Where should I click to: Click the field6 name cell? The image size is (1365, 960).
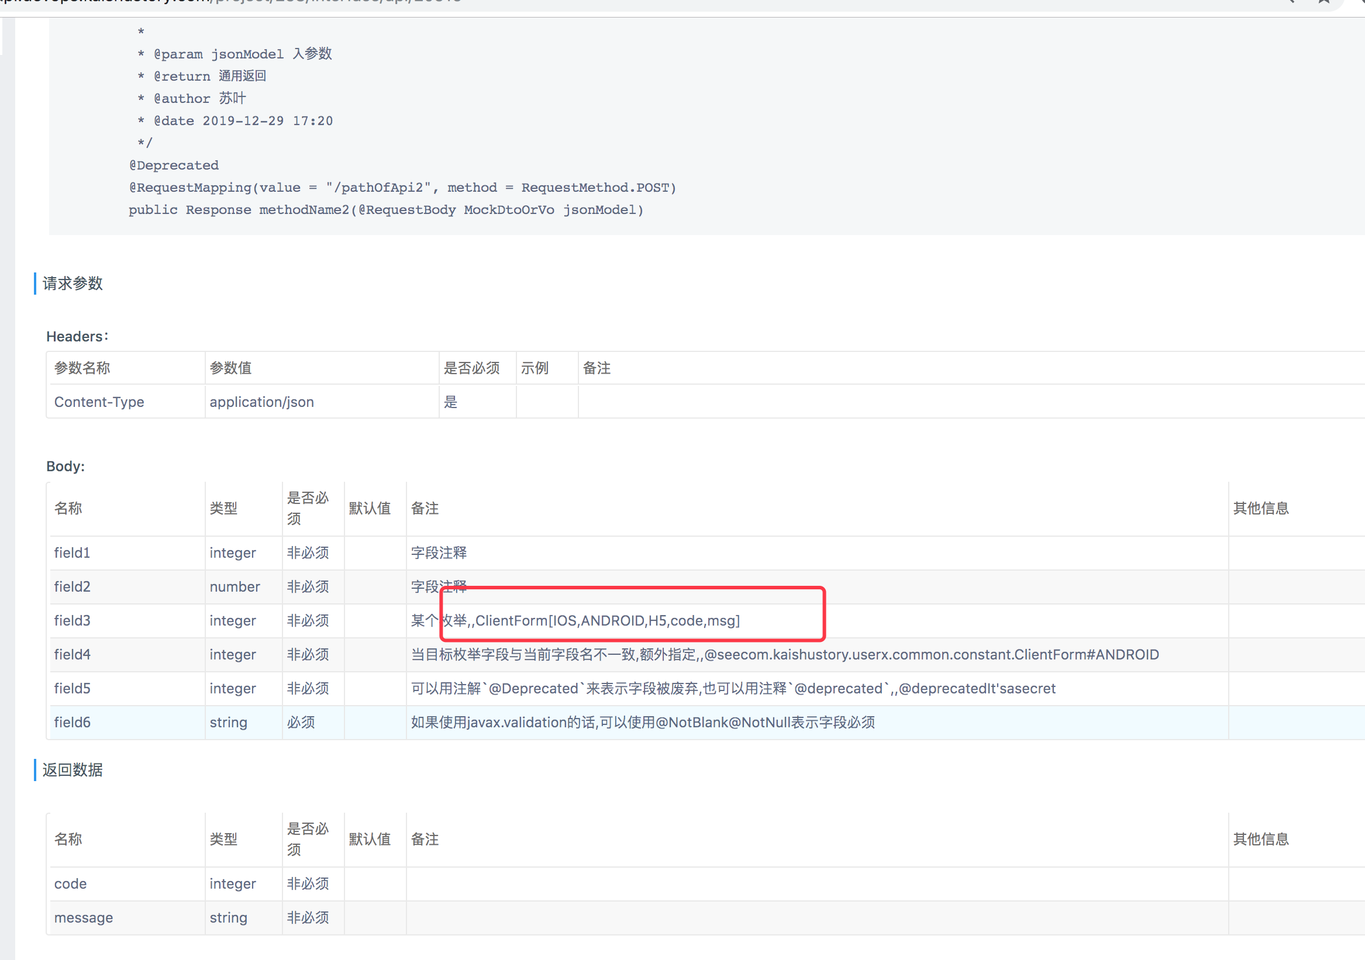(x=72, y=722)
